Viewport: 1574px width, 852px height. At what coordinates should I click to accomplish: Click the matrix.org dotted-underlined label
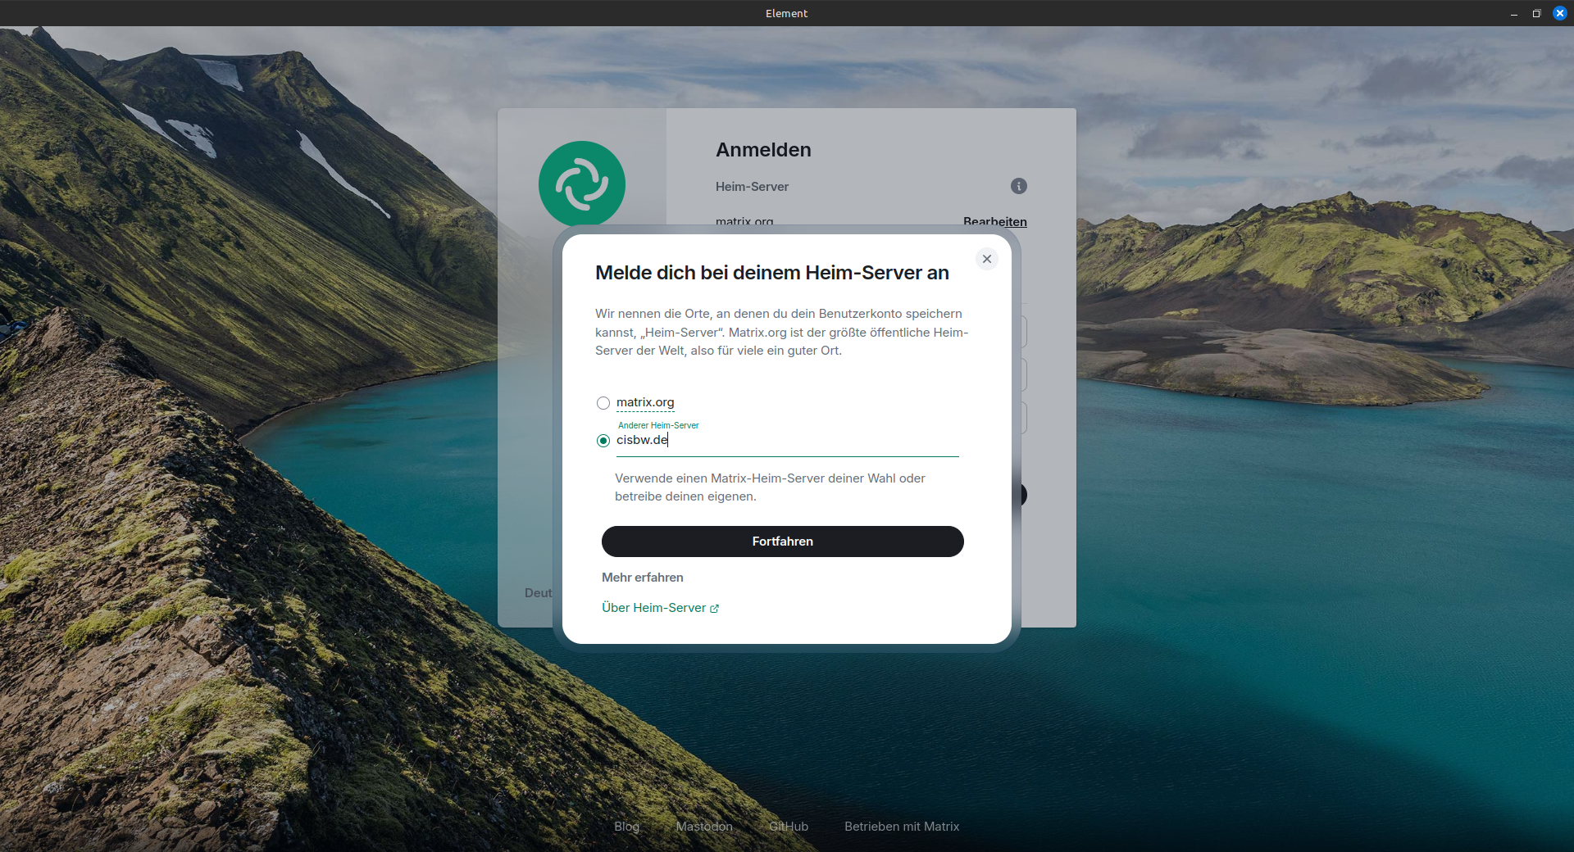tap(645, 402)
